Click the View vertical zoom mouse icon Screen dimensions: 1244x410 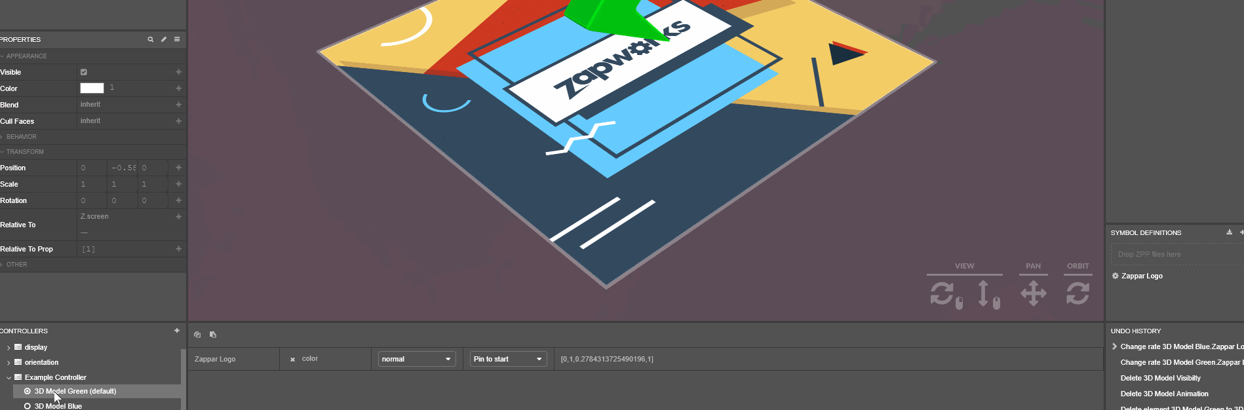(988, 295)
